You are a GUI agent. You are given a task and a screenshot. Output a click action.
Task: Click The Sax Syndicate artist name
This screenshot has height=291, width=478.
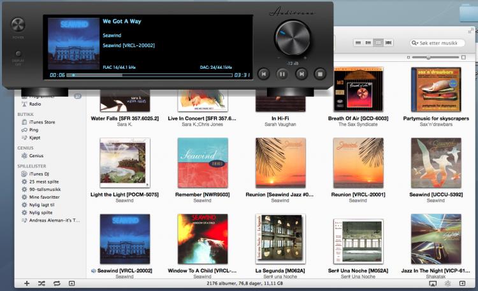(358, 124)
